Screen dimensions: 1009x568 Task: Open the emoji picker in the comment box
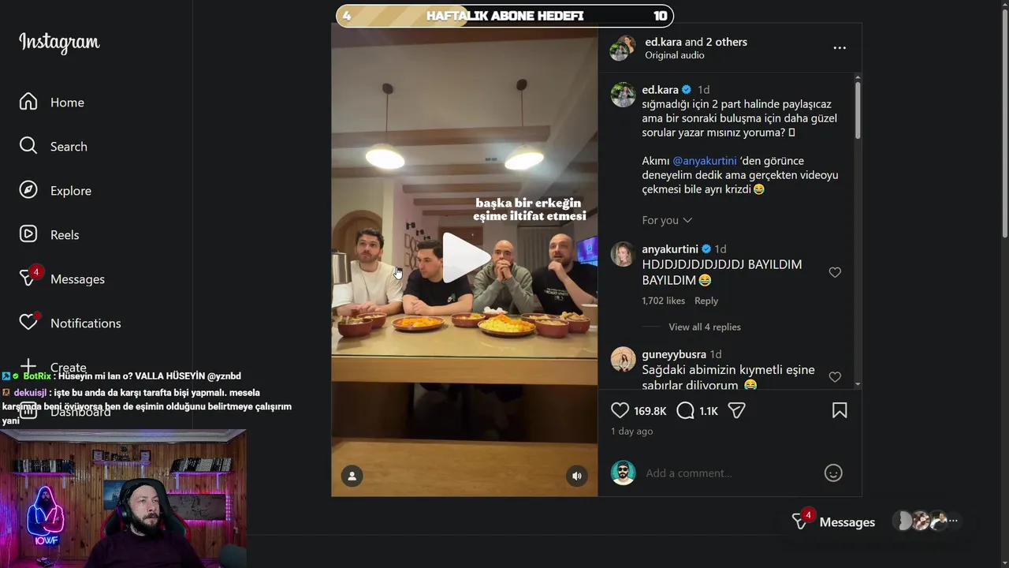click(x=833, y=473)
